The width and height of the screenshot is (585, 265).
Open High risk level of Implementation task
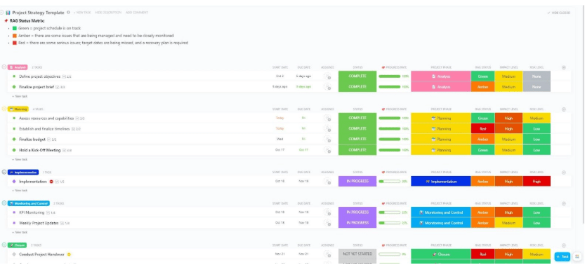point(537,182)
